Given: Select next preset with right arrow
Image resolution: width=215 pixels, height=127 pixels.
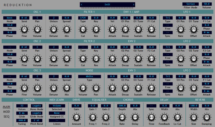Looking at the screenshot, I should tap(134, 5).
